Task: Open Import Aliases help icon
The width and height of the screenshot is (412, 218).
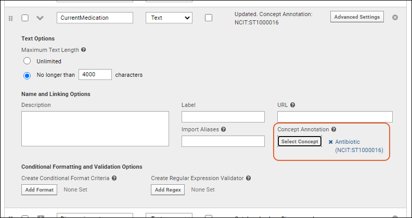Action: point(224,129)
